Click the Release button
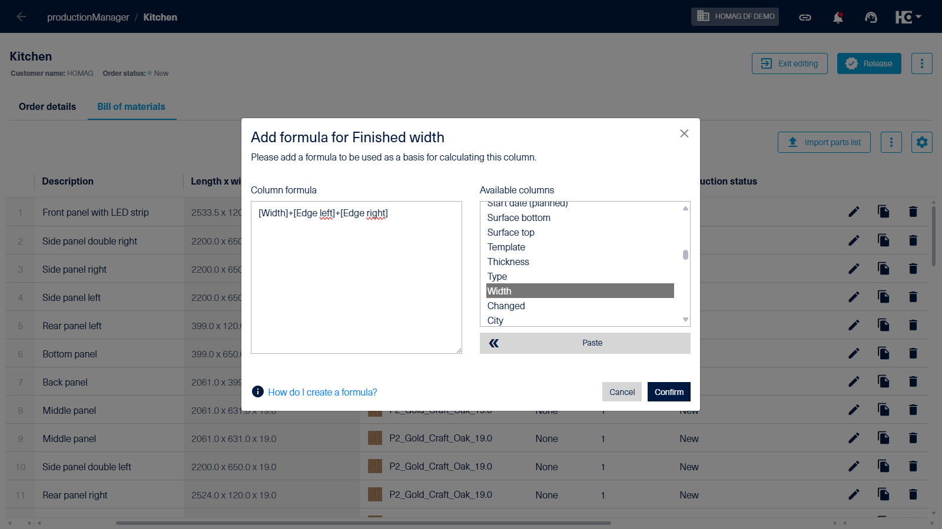 869,63
